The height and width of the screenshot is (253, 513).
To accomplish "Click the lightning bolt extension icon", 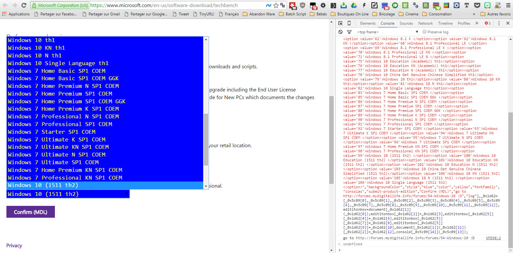I will [x=364, y=5].
